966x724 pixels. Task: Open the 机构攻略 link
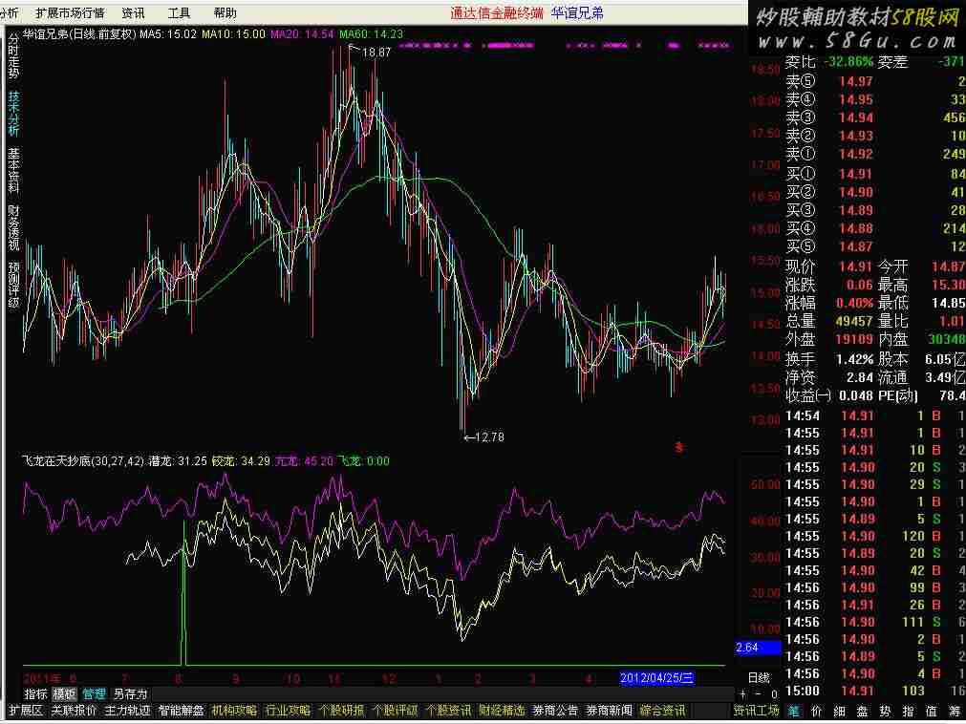click(x=234, y=711)
